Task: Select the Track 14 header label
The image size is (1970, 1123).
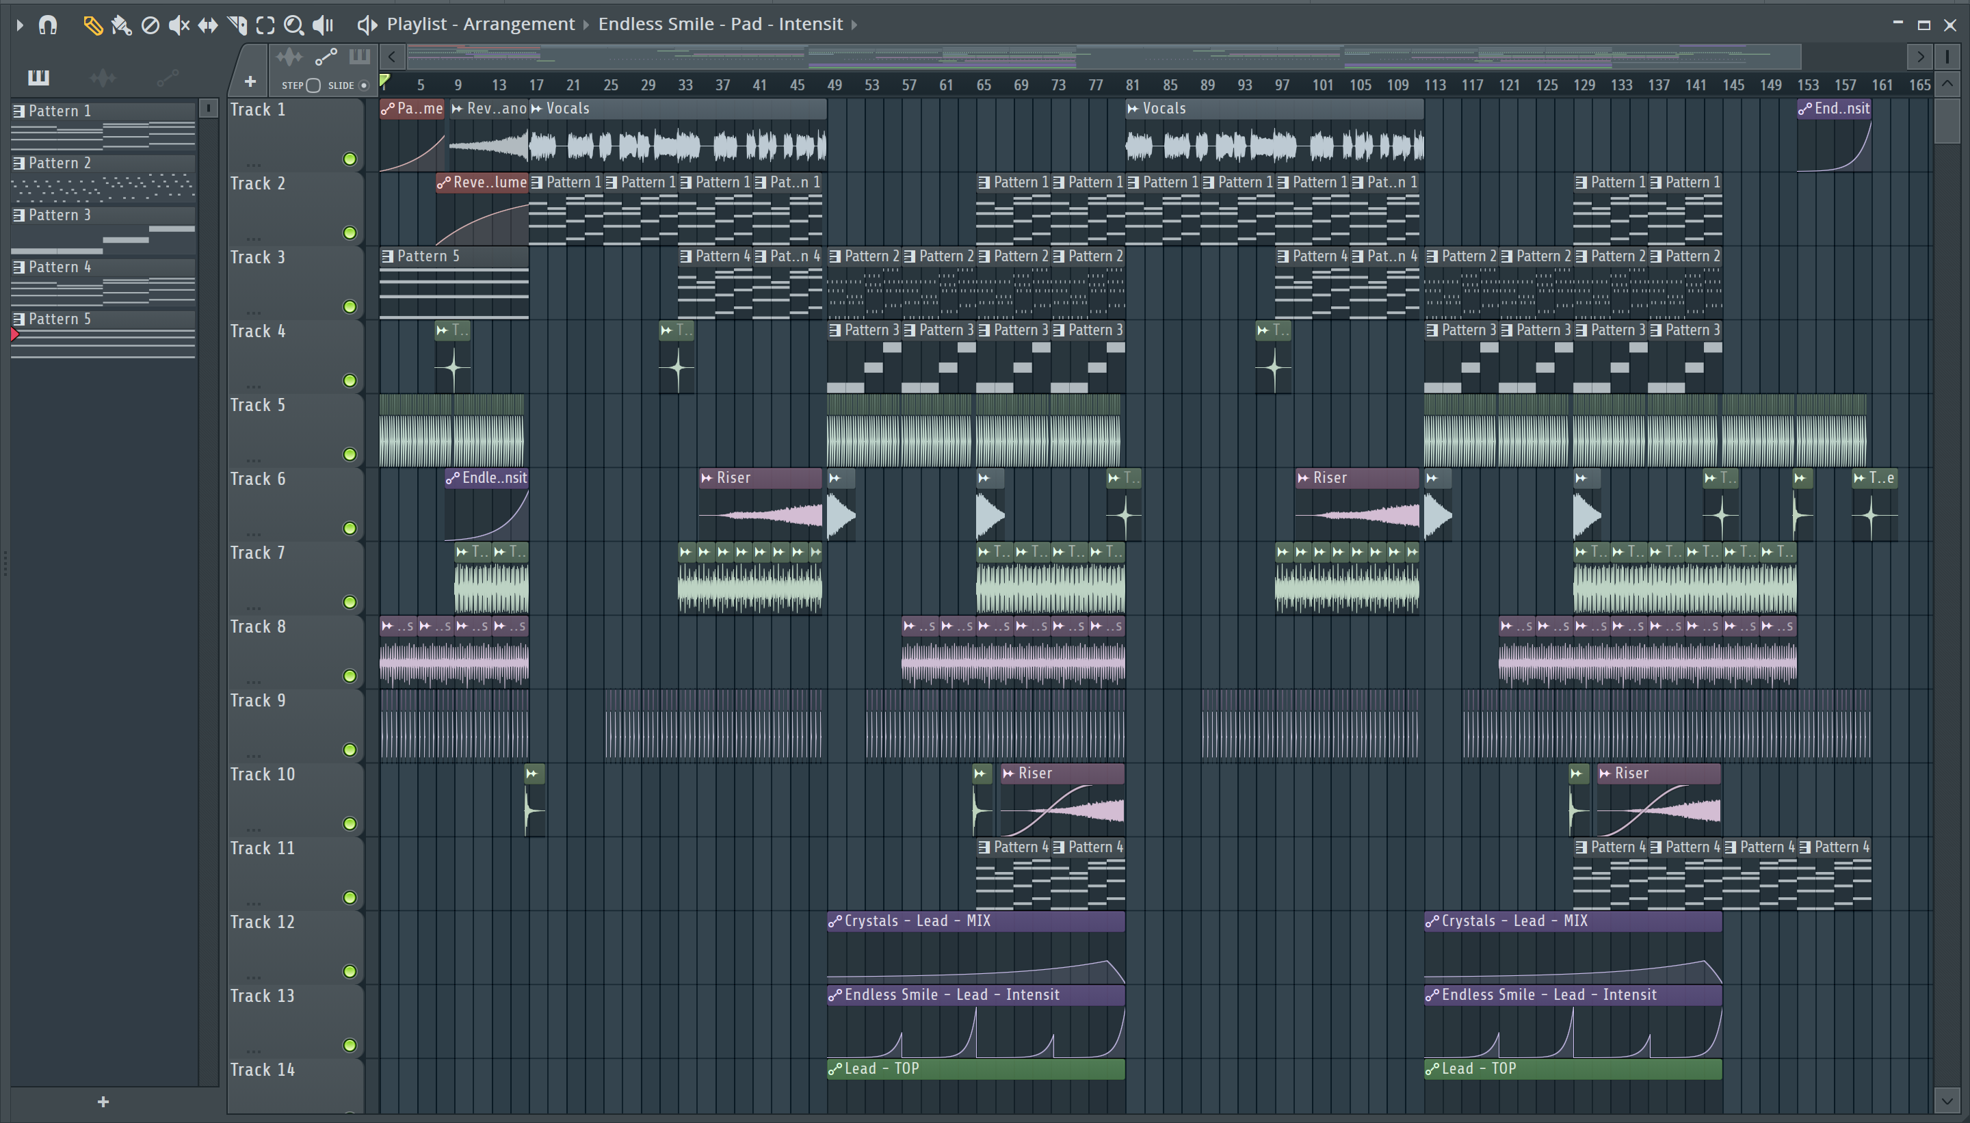Action: [x=262, y=1070]
